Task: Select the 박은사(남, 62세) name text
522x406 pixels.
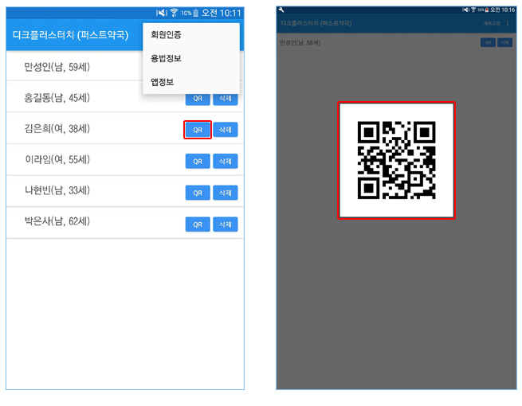Action: [57, 221]
